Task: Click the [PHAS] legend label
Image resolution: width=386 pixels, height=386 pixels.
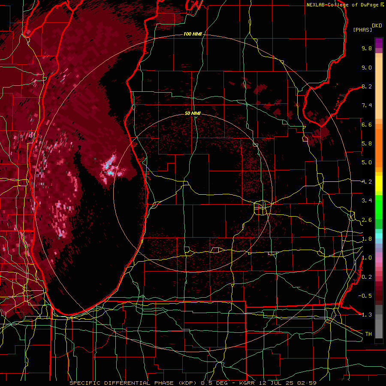Action: point(362,30)
